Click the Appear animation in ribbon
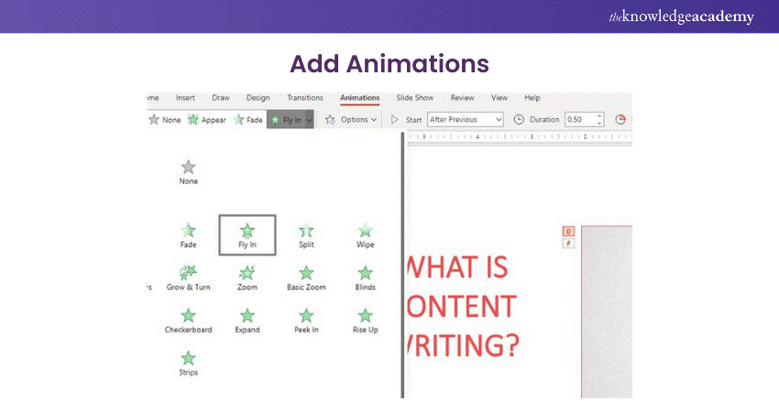This screenshot has width=779, height=412. click(207, 120)
